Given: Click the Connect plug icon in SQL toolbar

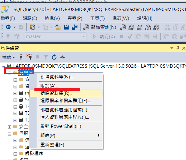Looking at the screenshot, I should (8, 36).
